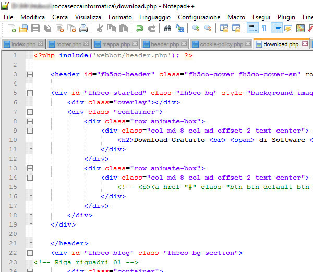Close the download.php tab
Viewport: 313px width, 272px height.
coord(305,43)
